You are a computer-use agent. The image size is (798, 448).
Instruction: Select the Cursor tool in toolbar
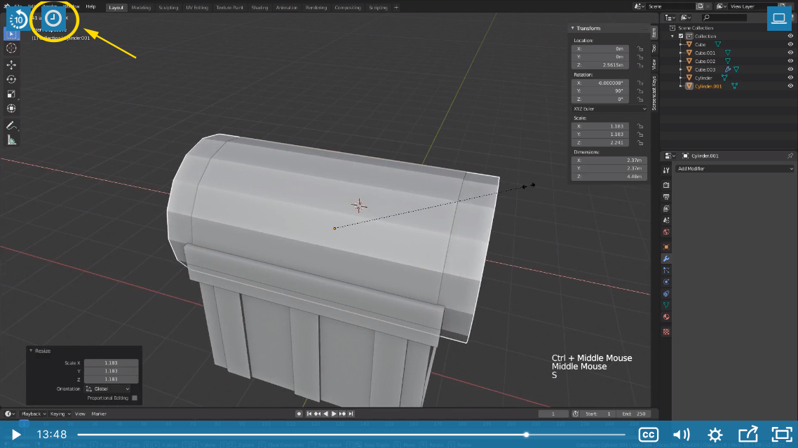11,48
